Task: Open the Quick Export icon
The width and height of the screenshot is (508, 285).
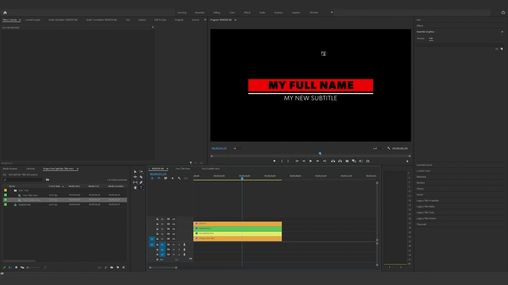Action: pyautogui.click(x=503, y=12)
